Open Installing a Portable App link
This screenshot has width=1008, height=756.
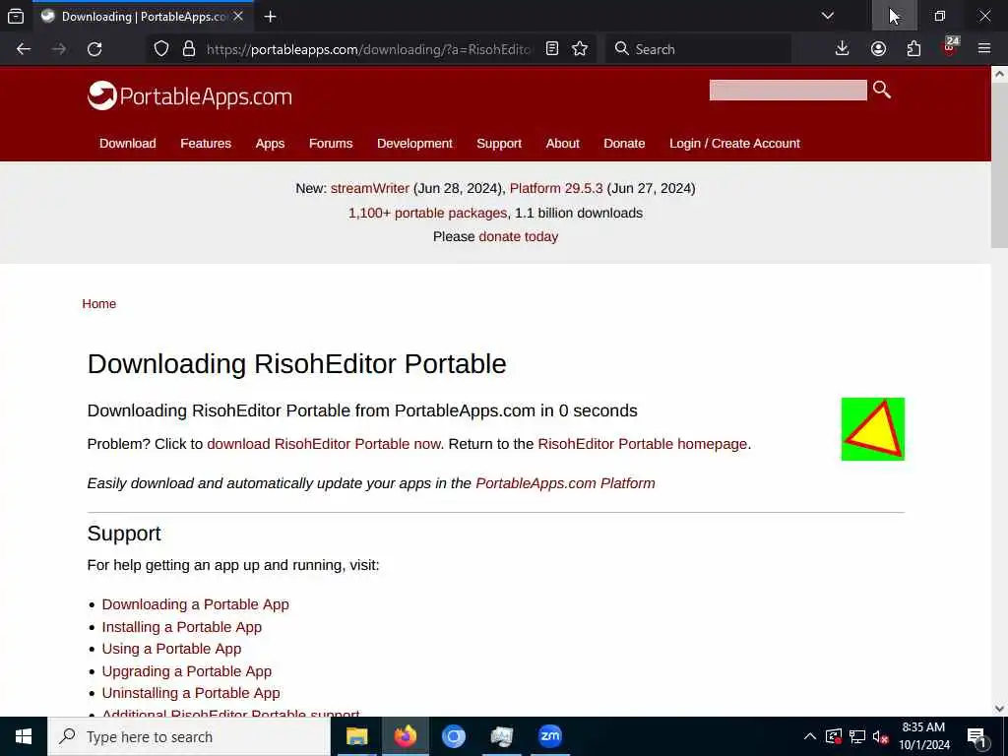182,627
